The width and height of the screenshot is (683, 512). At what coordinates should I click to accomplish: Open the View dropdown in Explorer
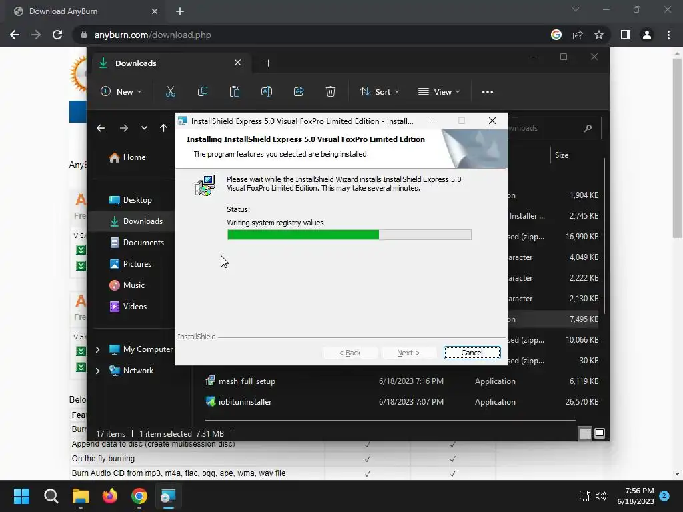click(439, 92)
